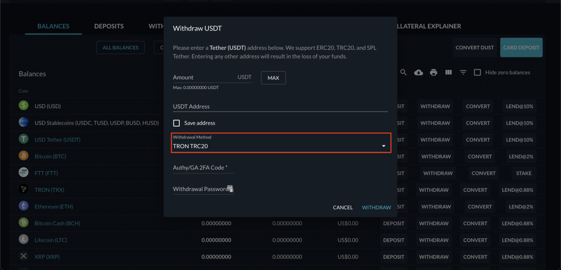Click the Coin column header
This screenshot has height=270, width=561.
pyautogui.click(x=23, y=91)
